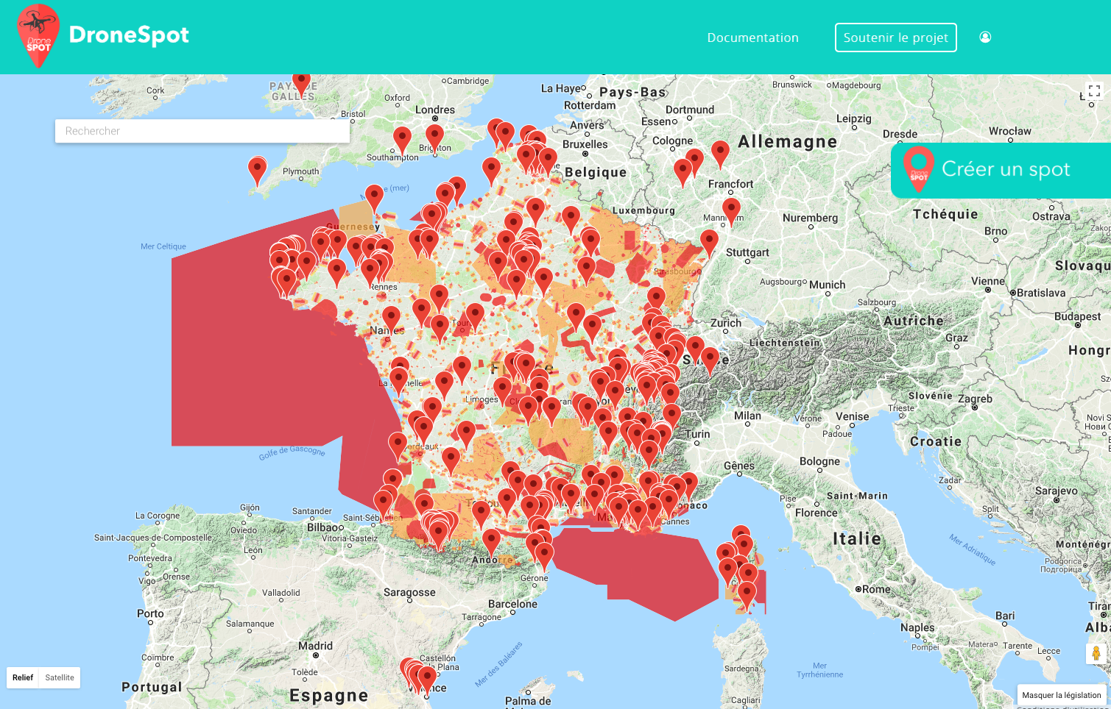Switch map to Relief view
Image resolution: width=1111 pixels, height=709 pixels.
[23, 677]
